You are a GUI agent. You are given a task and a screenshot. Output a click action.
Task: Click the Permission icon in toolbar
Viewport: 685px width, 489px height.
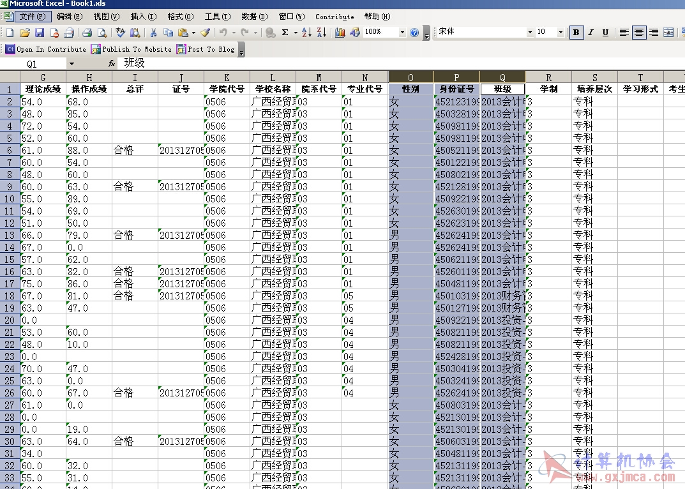54,33
